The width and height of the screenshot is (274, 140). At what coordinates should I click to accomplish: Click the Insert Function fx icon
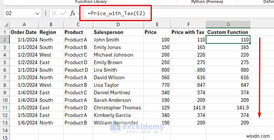pos(72,13)
